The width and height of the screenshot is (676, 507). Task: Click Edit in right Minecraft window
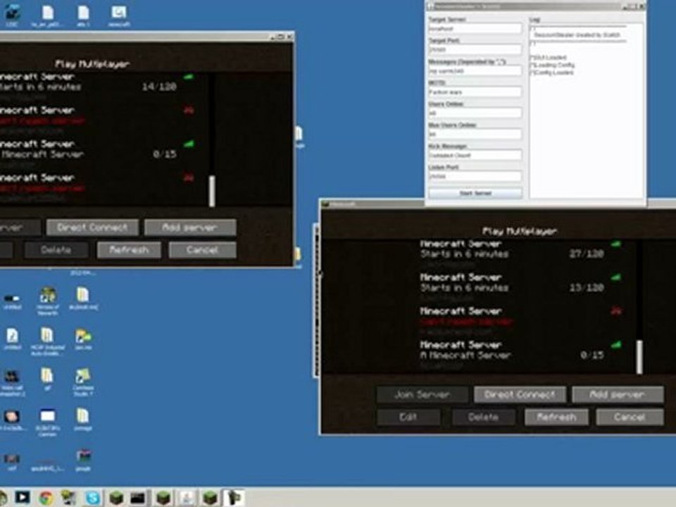click(x=408, y=417)
